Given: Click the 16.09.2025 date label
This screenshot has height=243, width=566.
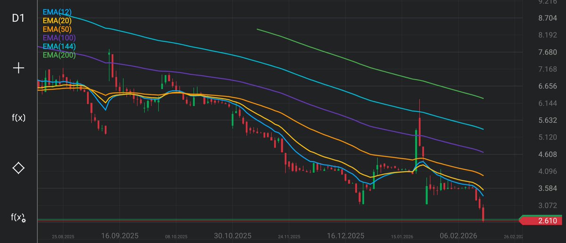Looking at the screenshot, I should [x=120, y=235].
